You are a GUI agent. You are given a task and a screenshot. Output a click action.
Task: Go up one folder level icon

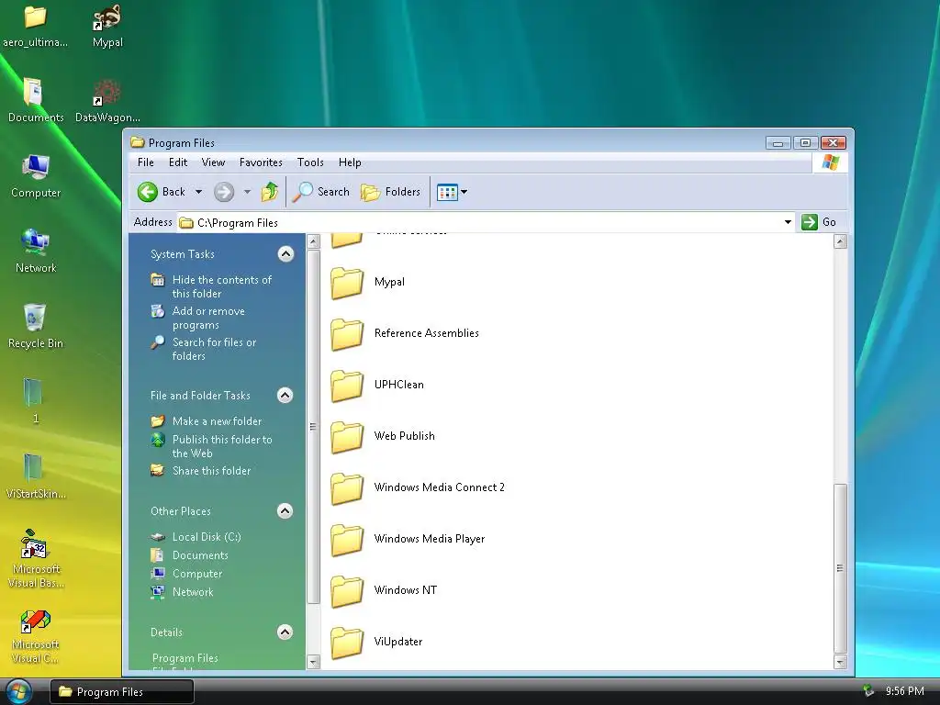(270, 192)
